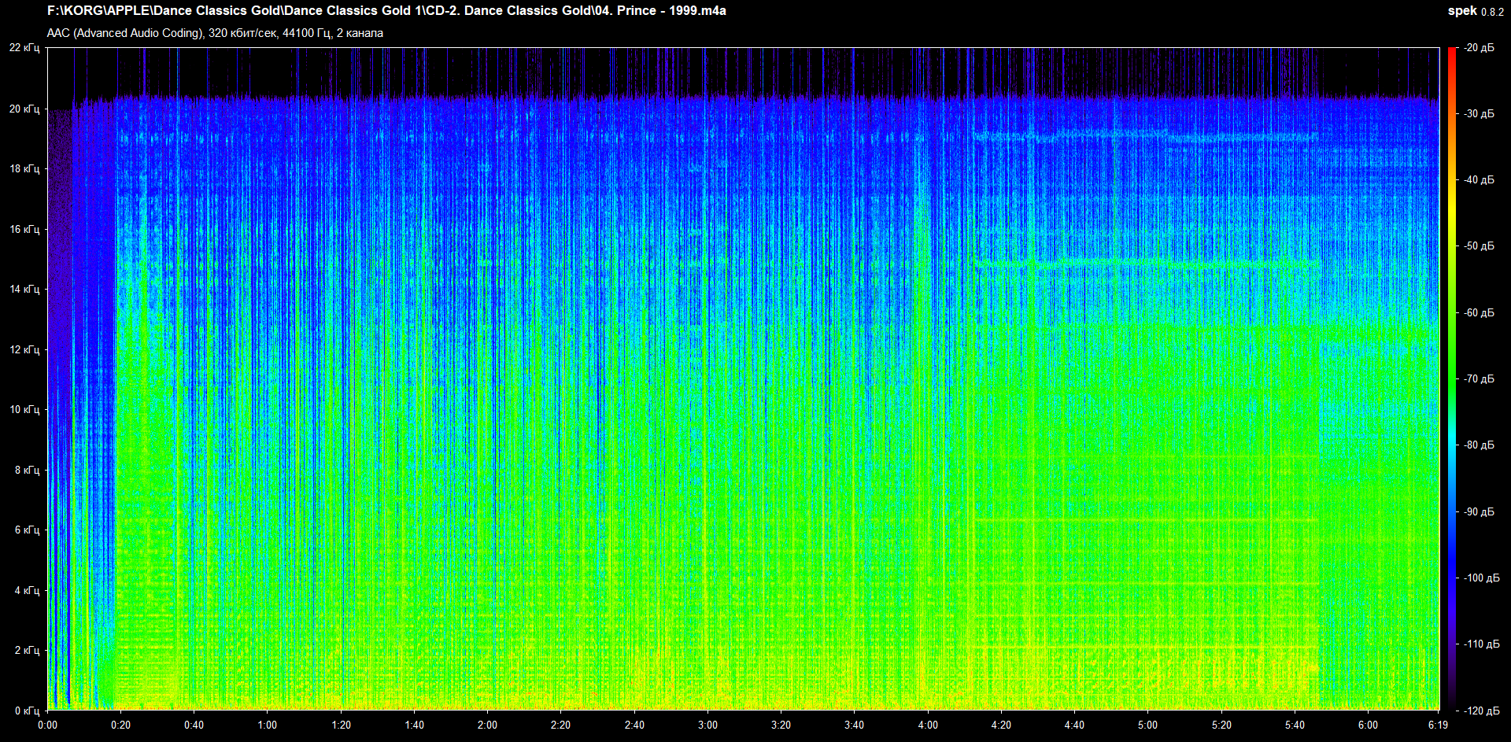Click the 0:00 time axis label
Screen dimensions: 1511x742
[x=48, y=725]
